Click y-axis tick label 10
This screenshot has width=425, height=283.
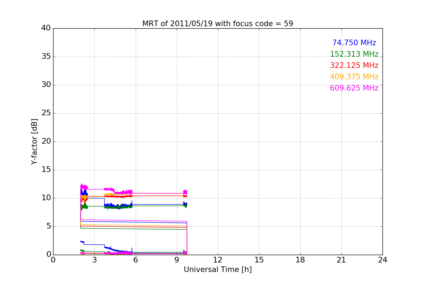coord(46,198)
